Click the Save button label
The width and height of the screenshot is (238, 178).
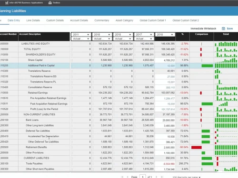tap(230, 28)
